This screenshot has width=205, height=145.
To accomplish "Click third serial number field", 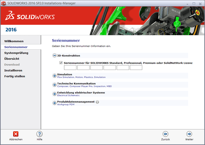I will click(97, 67).
